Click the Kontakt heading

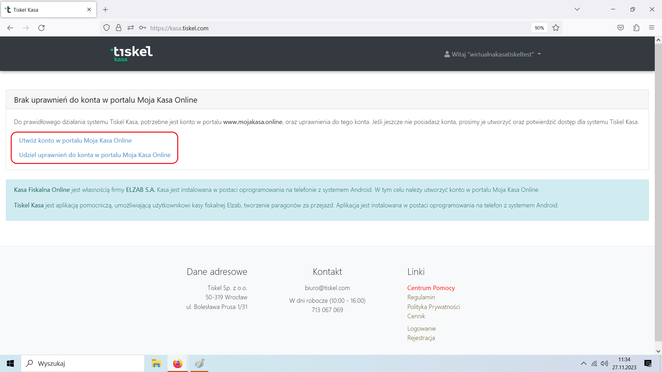point(327,272)
